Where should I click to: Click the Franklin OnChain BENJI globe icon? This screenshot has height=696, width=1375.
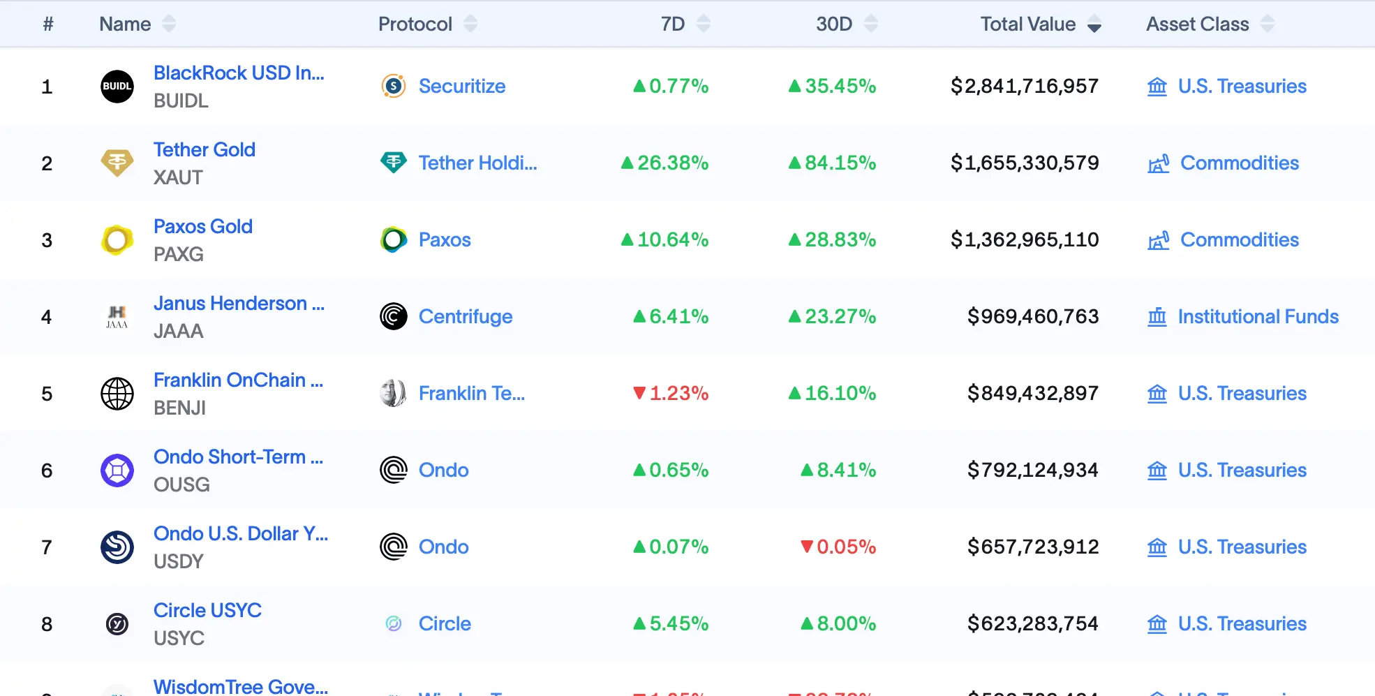(x=117, y=394)
